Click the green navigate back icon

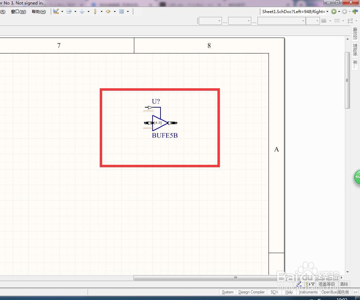[x=334, y=11]
